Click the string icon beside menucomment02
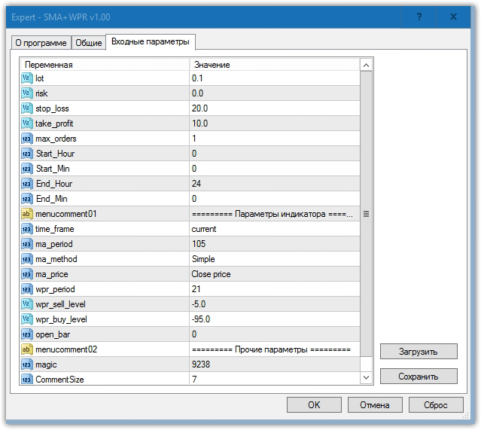The image size is (481, 430). [x=26, y=349]
